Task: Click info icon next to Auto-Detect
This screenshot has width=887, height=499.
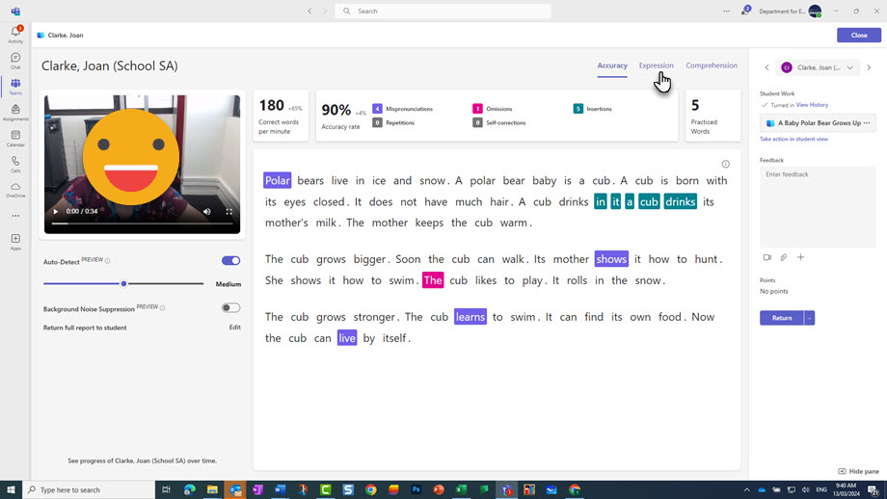Action: click(x=107, y=260)
